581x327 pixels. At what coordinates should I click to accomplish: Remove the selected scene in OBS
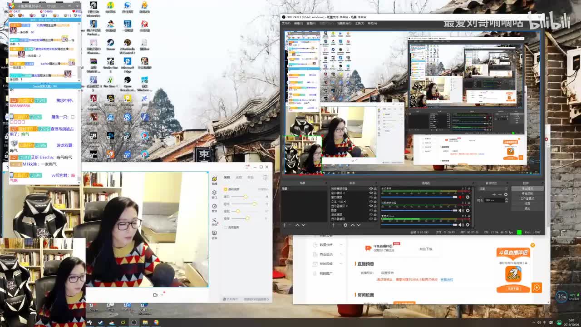pyautogui.click(x=290, y=225)
